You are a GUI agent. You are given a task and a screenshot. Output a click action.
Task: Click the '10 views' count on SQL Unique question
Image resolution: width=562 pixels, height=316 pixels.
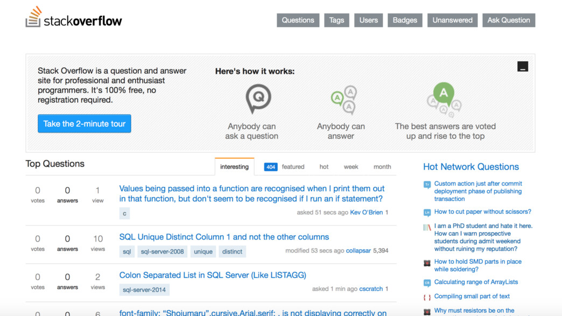(98, 243)
